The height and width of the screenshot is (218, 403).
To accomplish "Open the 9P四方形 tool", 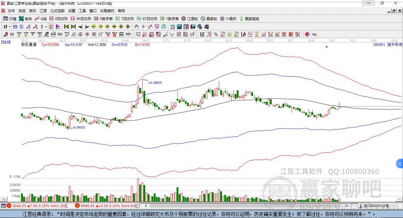I will [81, 19].
